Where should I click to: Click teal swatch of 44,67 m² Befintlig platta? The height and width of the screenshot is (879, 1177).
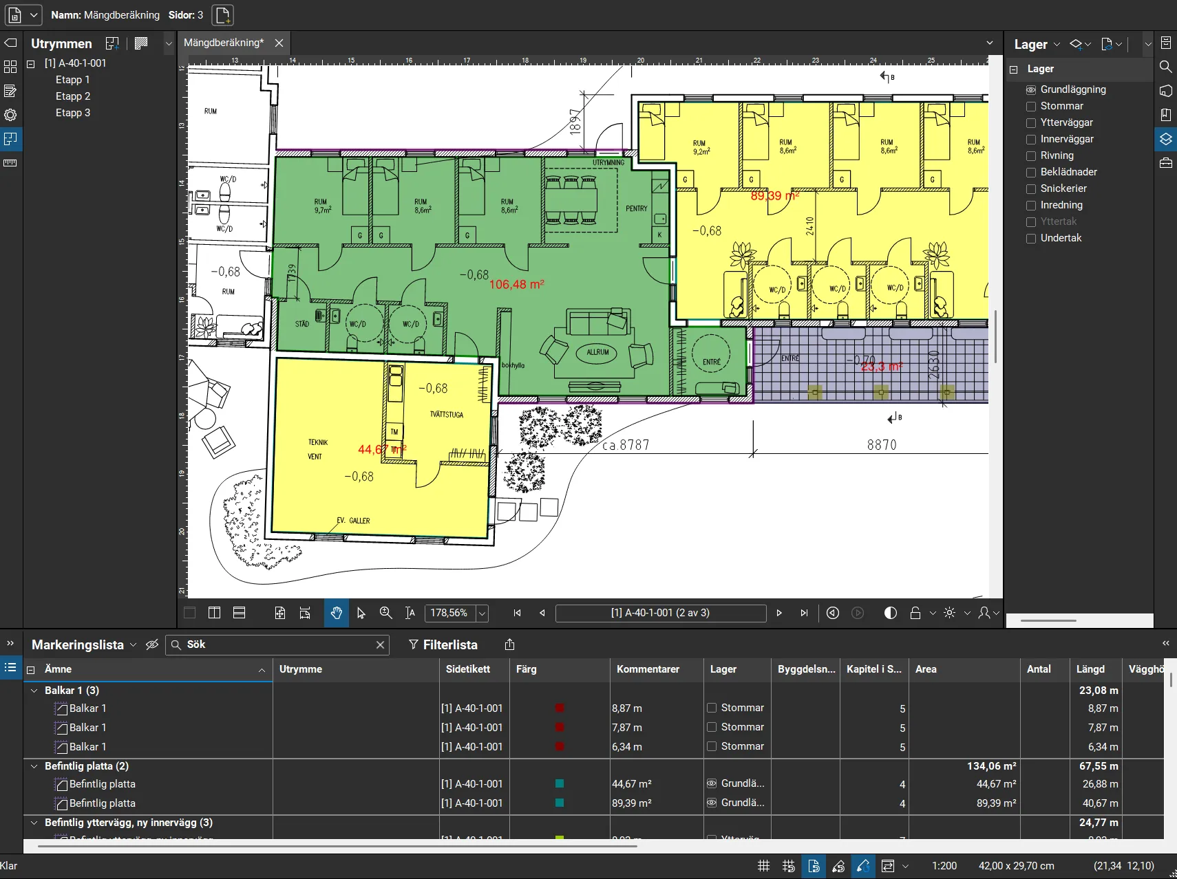pyautogui.click(x=560, y=783)
